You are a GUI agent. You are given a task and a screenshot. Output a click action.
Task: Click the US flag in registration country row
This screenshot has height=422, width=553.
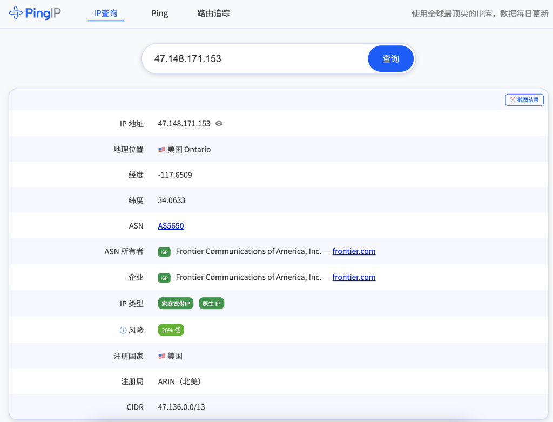click(161, 357)
